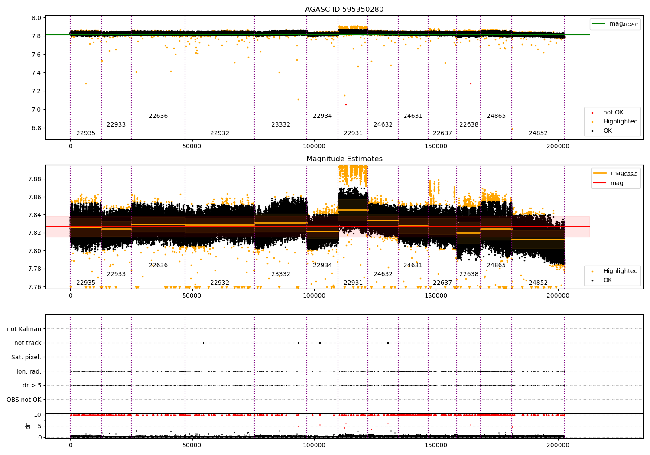Click the Magnitude Estimates plot title
650x455 pixels.
[344, 159]
